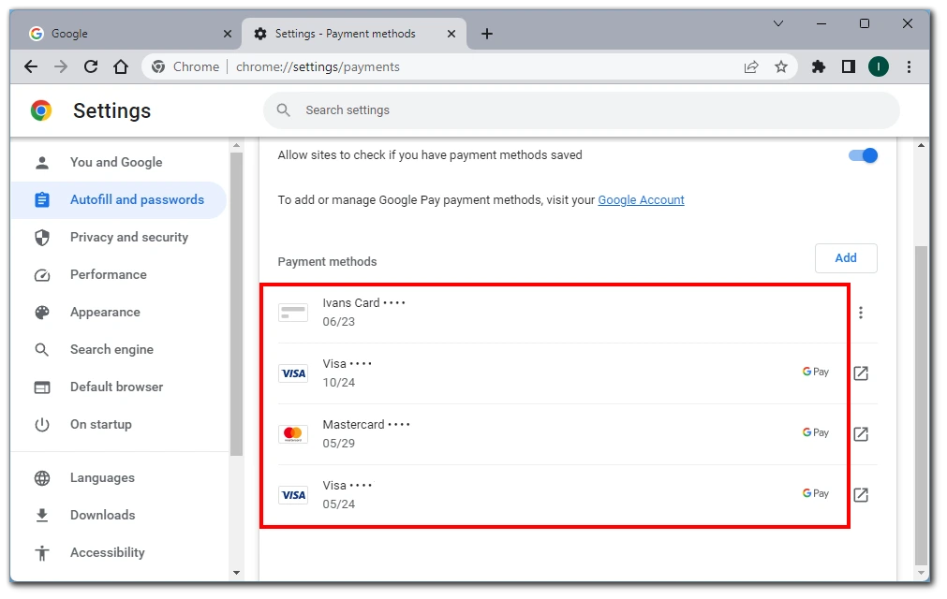Open more actions for Ivans Card
Viewport: 947px width, 599px height.
pyautogui.click(x=861, y=313)
